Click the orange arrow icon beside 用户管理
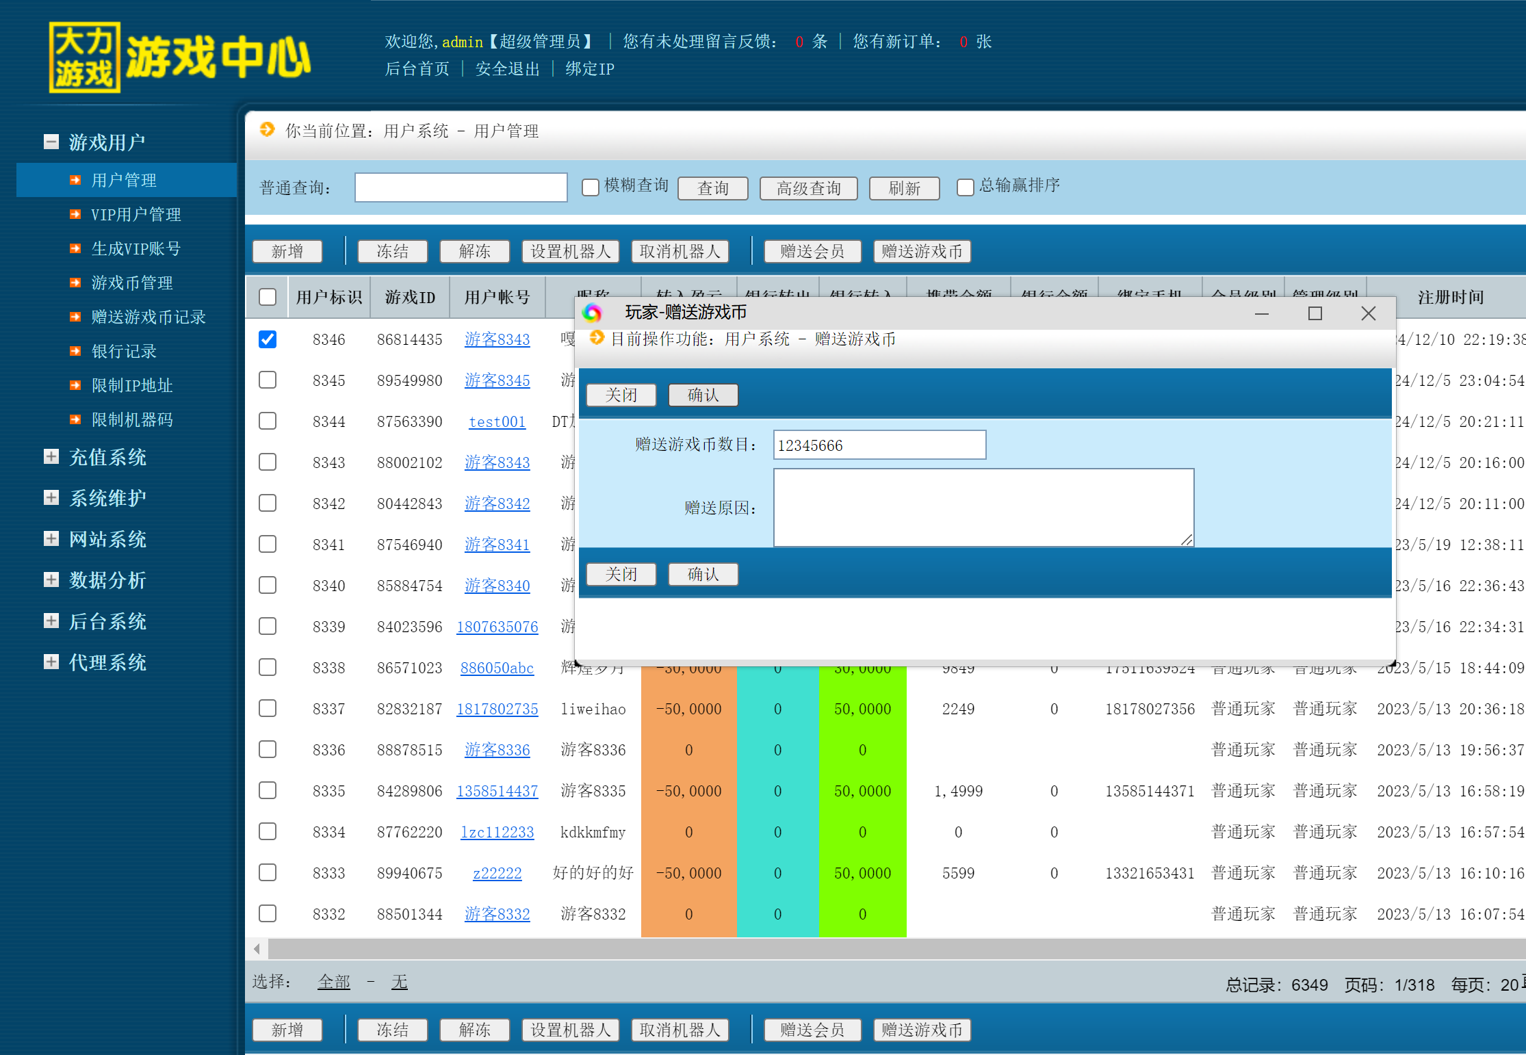Image resolution: width=1526 pixels, height=1055 pixels. 75,180
